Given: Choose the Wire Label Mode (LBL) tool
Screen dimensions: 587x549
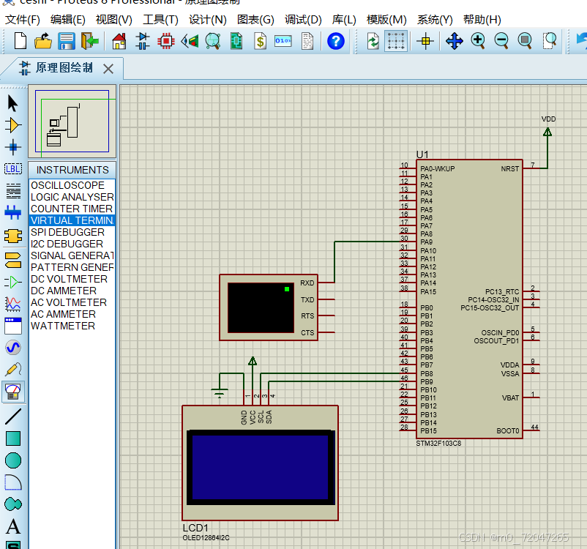Looking at the screenshot, I should click(x=12, y=168).
